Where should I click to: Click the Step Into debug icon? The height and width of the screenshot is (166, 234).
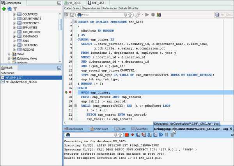[144, 135]
